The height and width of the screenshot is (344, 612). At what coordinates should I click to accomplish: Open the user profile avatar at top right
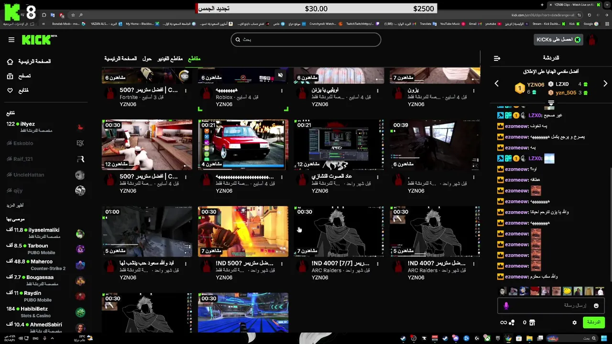592,40
